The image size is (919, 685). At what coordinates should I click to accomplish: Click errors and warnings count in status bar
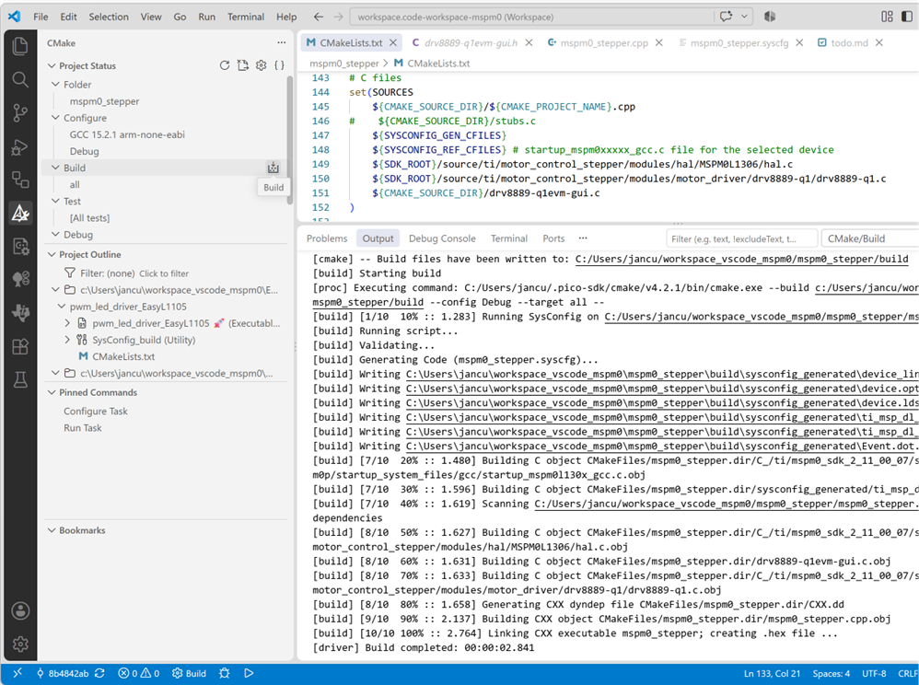pos(139,673)
